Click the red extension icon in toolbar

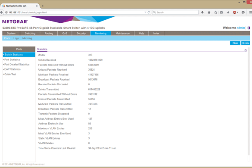click(234, 12)
